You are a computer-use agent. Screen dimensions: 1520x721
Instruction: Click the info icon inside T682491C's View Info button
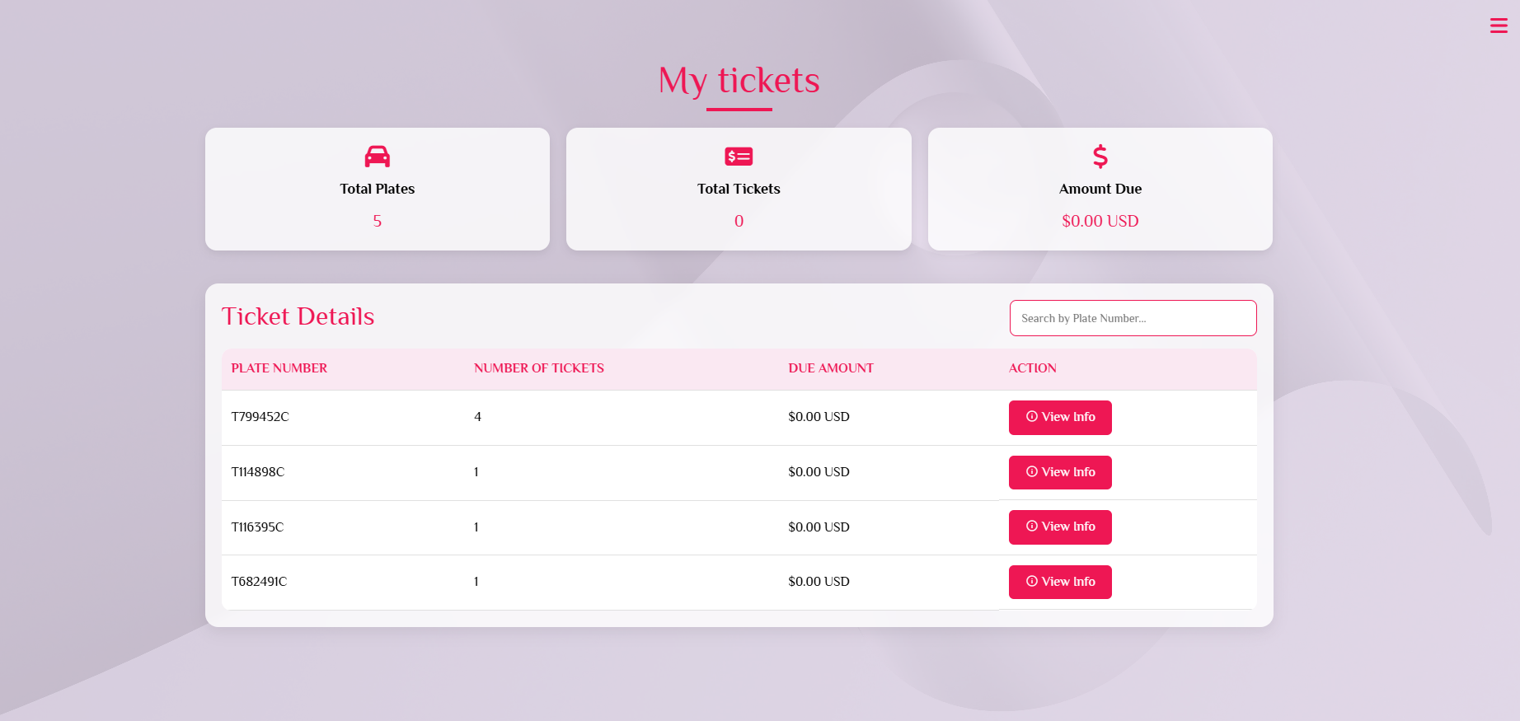[x=1032, y=581]
